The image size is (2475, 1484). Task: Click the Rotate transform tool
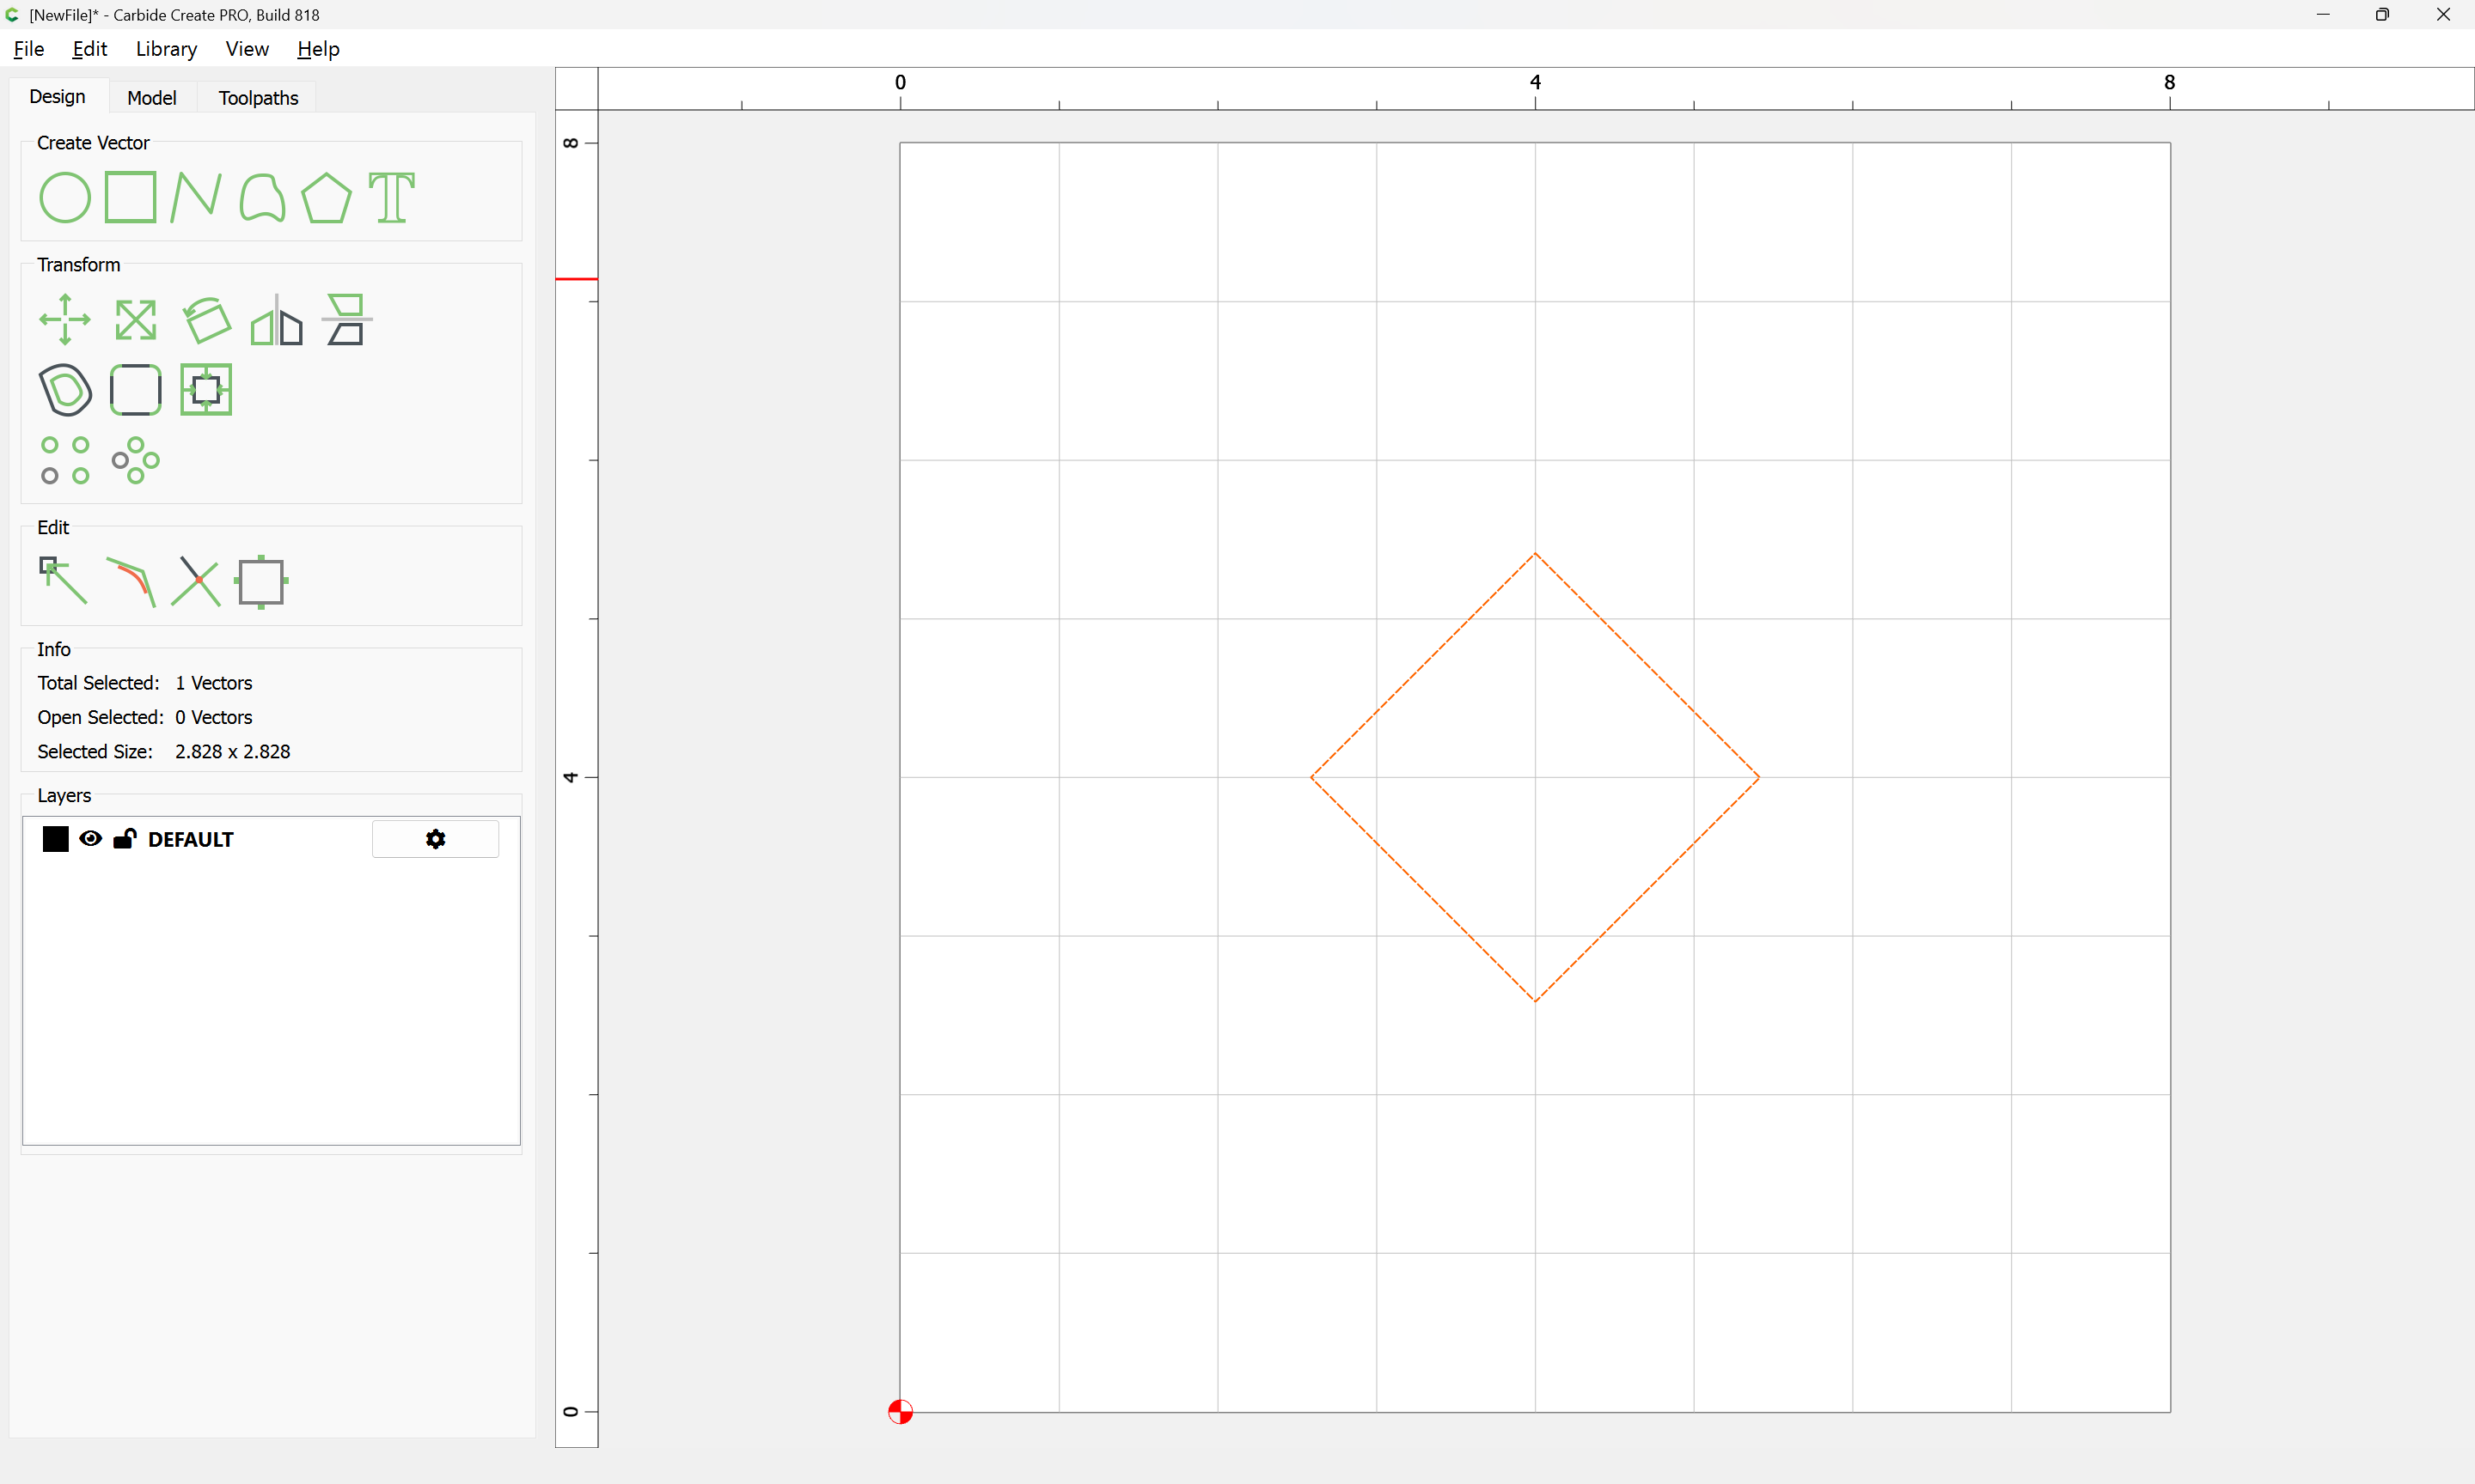206,320
